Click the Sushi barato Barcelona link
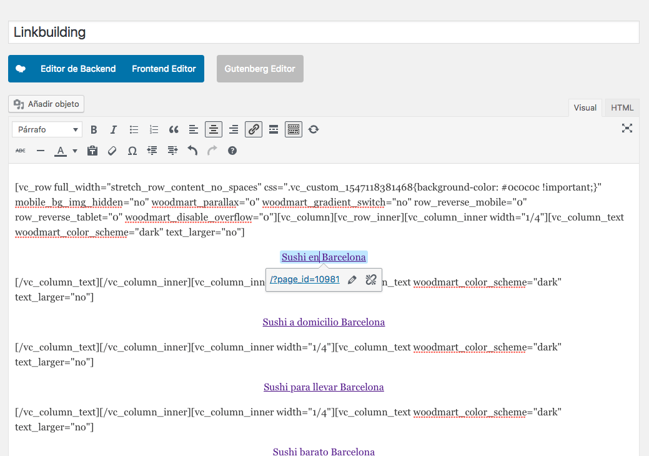649x456 pixels. coord(324,452)
